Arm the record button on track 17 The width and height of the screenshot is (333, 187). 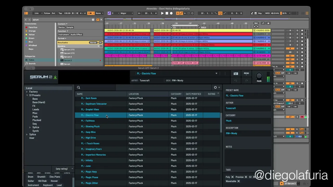(302, 117)
